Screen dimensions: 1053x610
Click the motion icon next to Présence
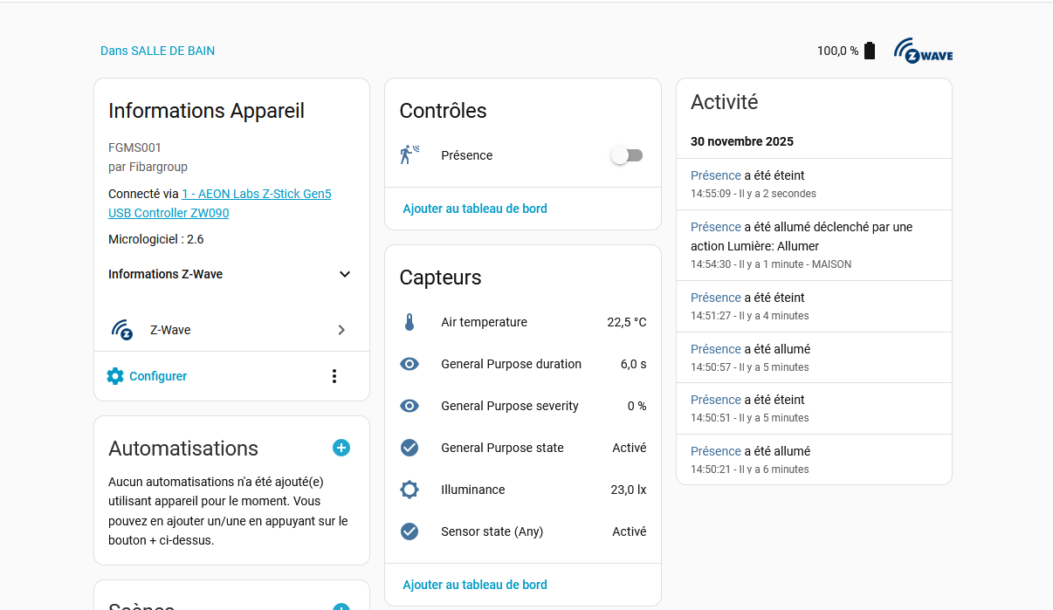pyautogui.click(x=409, y=155)
